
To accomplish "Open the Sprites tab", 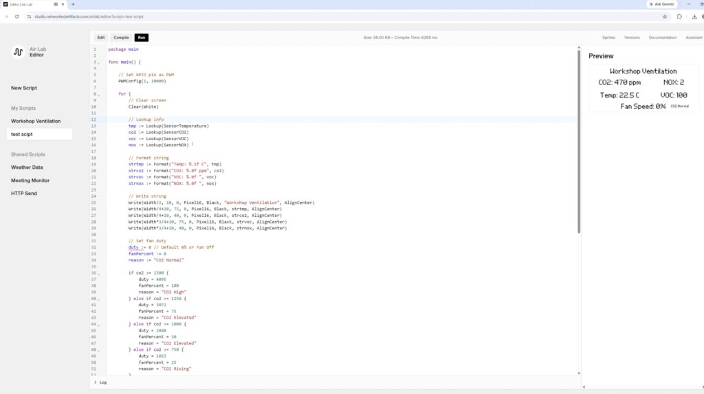I will tap(608, 38).
